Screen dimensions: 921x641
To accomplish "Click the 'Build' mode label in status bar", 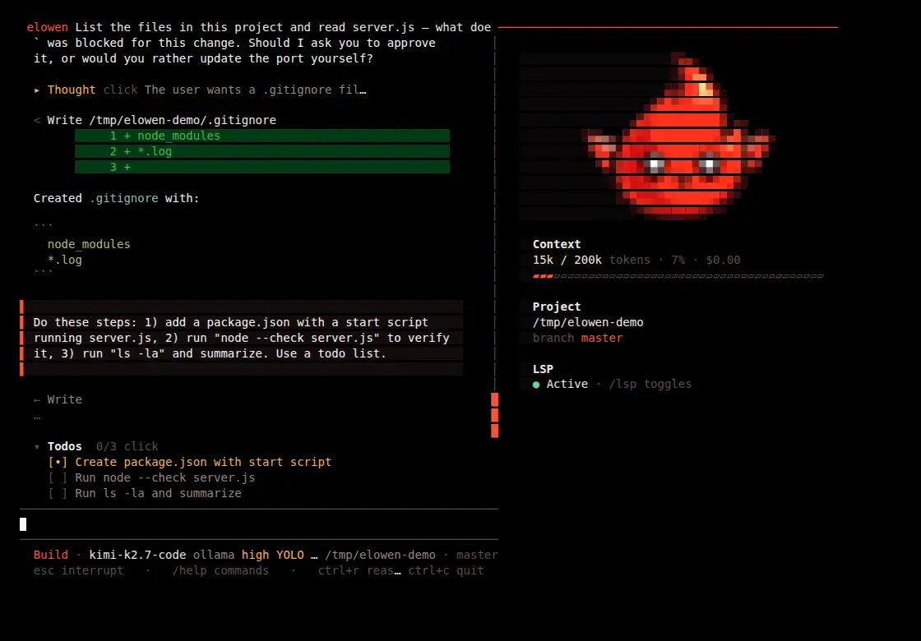I will click(50, 555).
